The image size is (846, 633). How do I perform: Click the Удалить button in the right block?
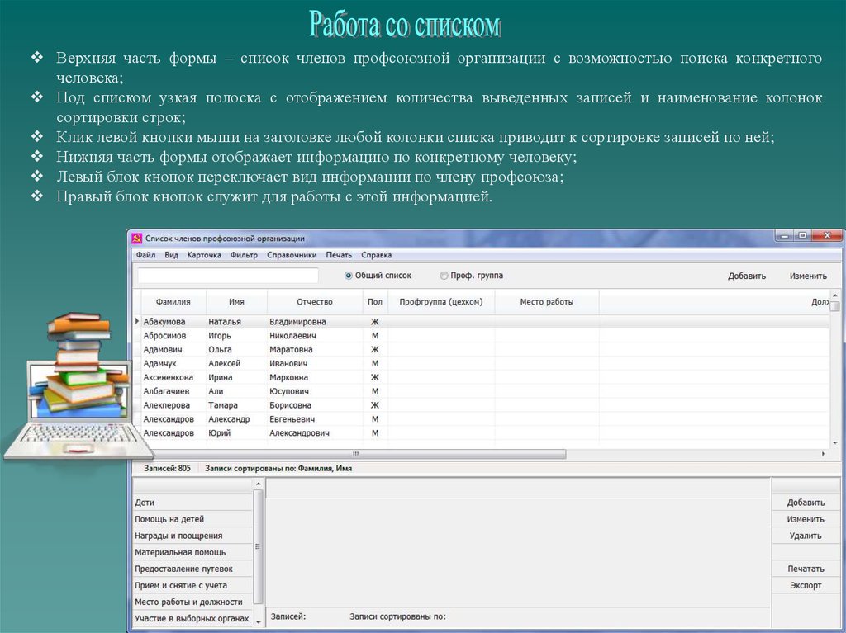pyautogui.click(x=805, y=536)
